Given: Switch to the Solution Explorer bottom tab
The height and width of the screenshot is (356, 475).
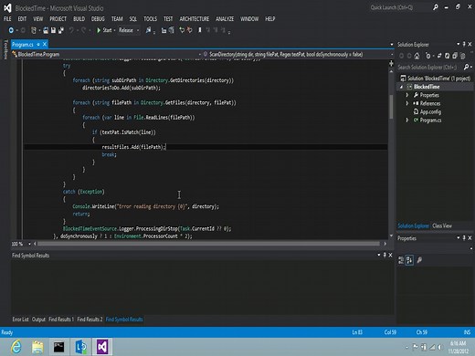Looking at the screenshot, I should pos(413,225).
